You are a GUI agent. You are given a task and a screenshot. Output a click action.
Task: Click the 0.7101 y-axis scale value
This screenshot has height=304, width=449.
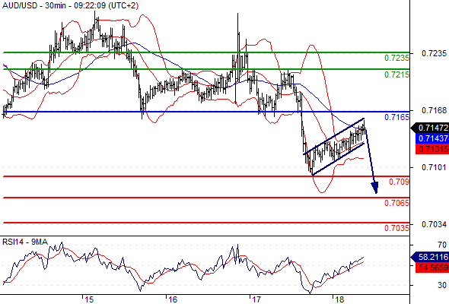pyautogui.click(x=434, y=167)
